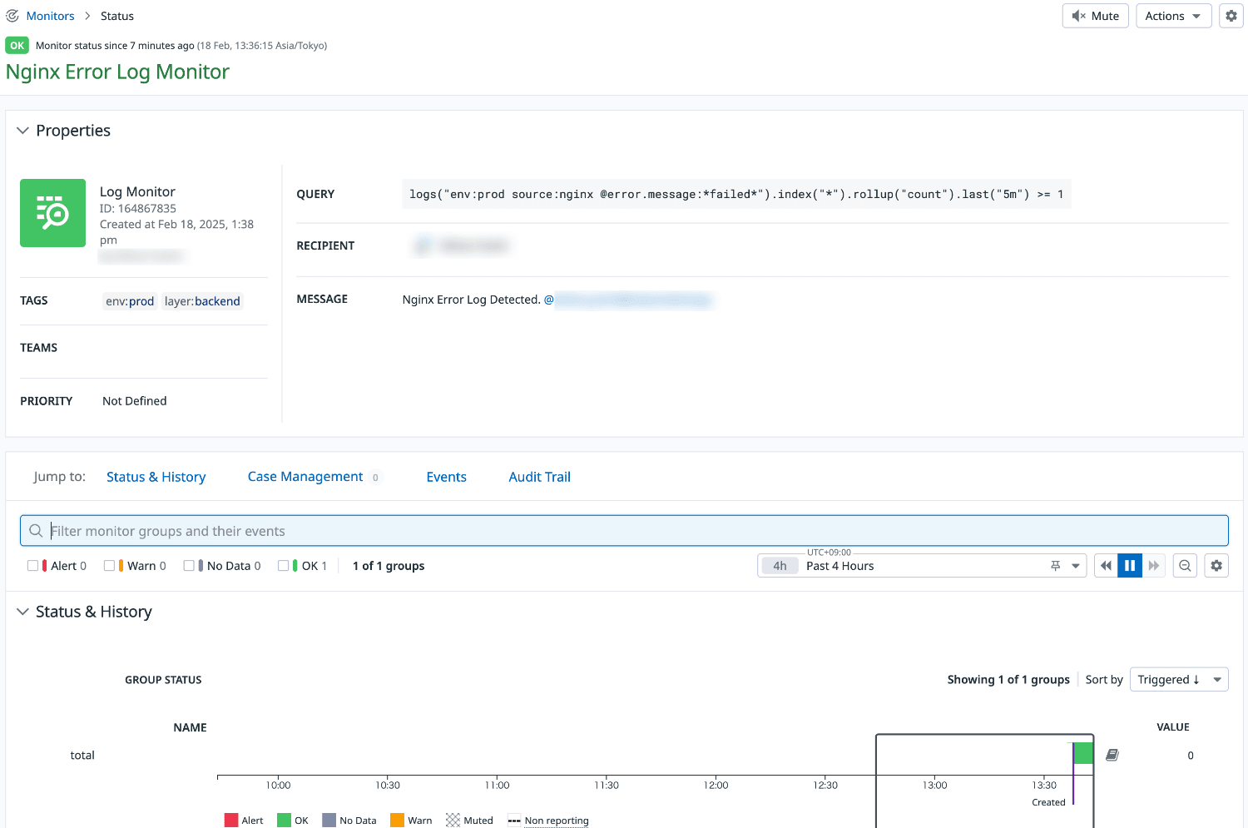The height and width of the screenshot is (828, 1248).
Task: Click the search magnifier icon
Action: coord(36,531)
